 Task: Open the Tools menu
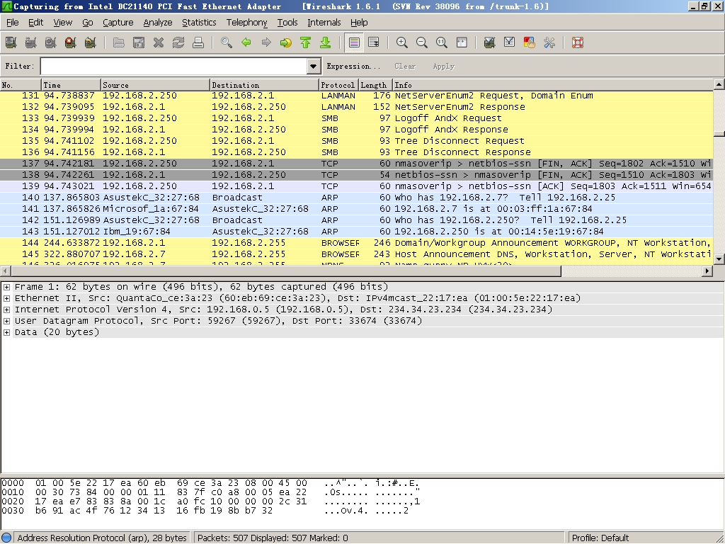287,22
